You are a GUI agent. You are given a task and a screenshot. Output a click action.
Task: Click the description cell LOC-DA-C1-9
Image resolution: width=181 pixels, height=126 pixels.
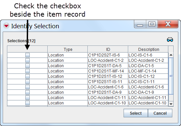(148, 92)
